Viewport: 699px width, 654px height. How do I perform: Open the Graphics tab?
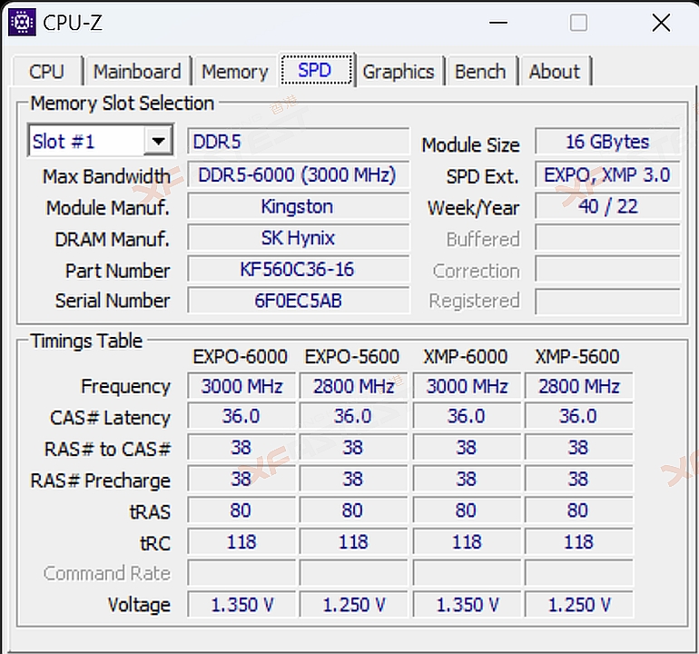coord(399,72)
